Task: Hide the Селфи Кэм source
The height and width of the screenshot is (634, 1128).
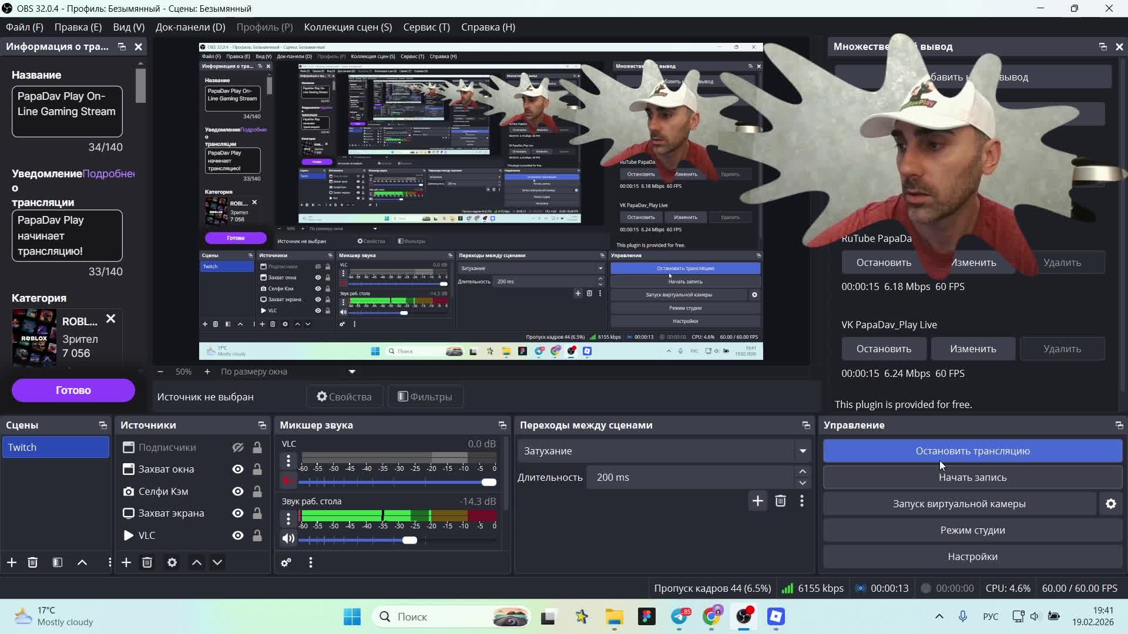Action: pos(237,491)
